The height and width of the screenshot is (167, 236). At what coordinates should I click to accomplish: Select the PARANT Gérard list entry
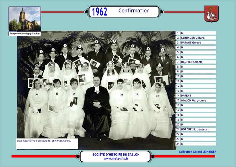[191, 42]
